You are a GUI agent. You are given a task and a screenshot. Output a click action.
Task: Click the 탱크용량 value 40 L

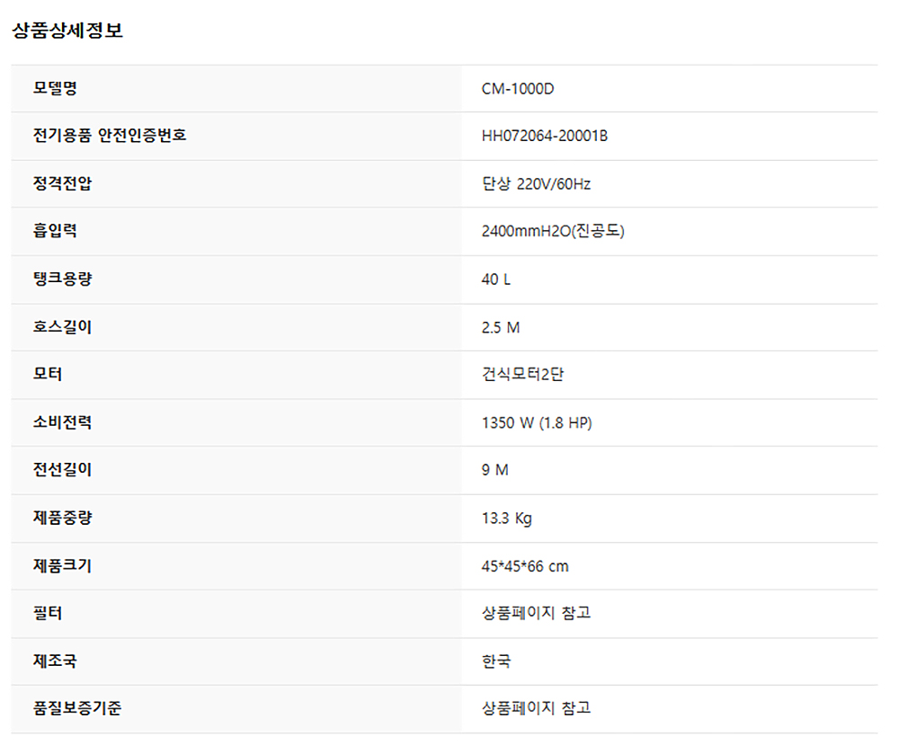point(496,279)
